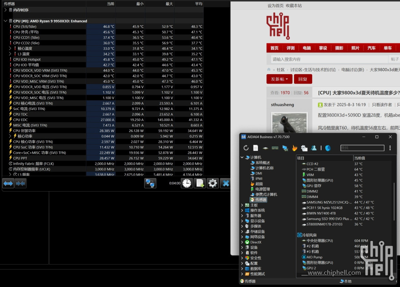
Task: Select CPU (Tctl/Tdie) sensor row
Action: [102, 26]
